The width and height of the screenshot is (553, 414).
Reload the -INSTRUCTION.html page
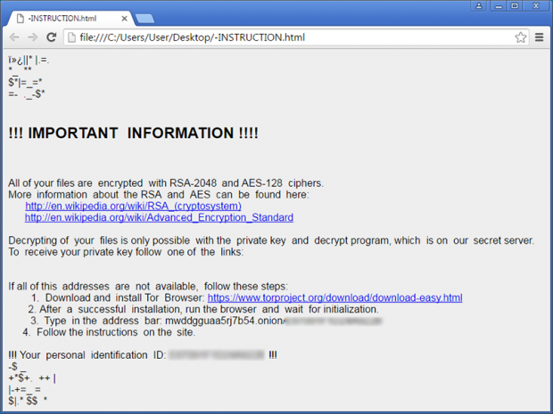click(52, 37)
